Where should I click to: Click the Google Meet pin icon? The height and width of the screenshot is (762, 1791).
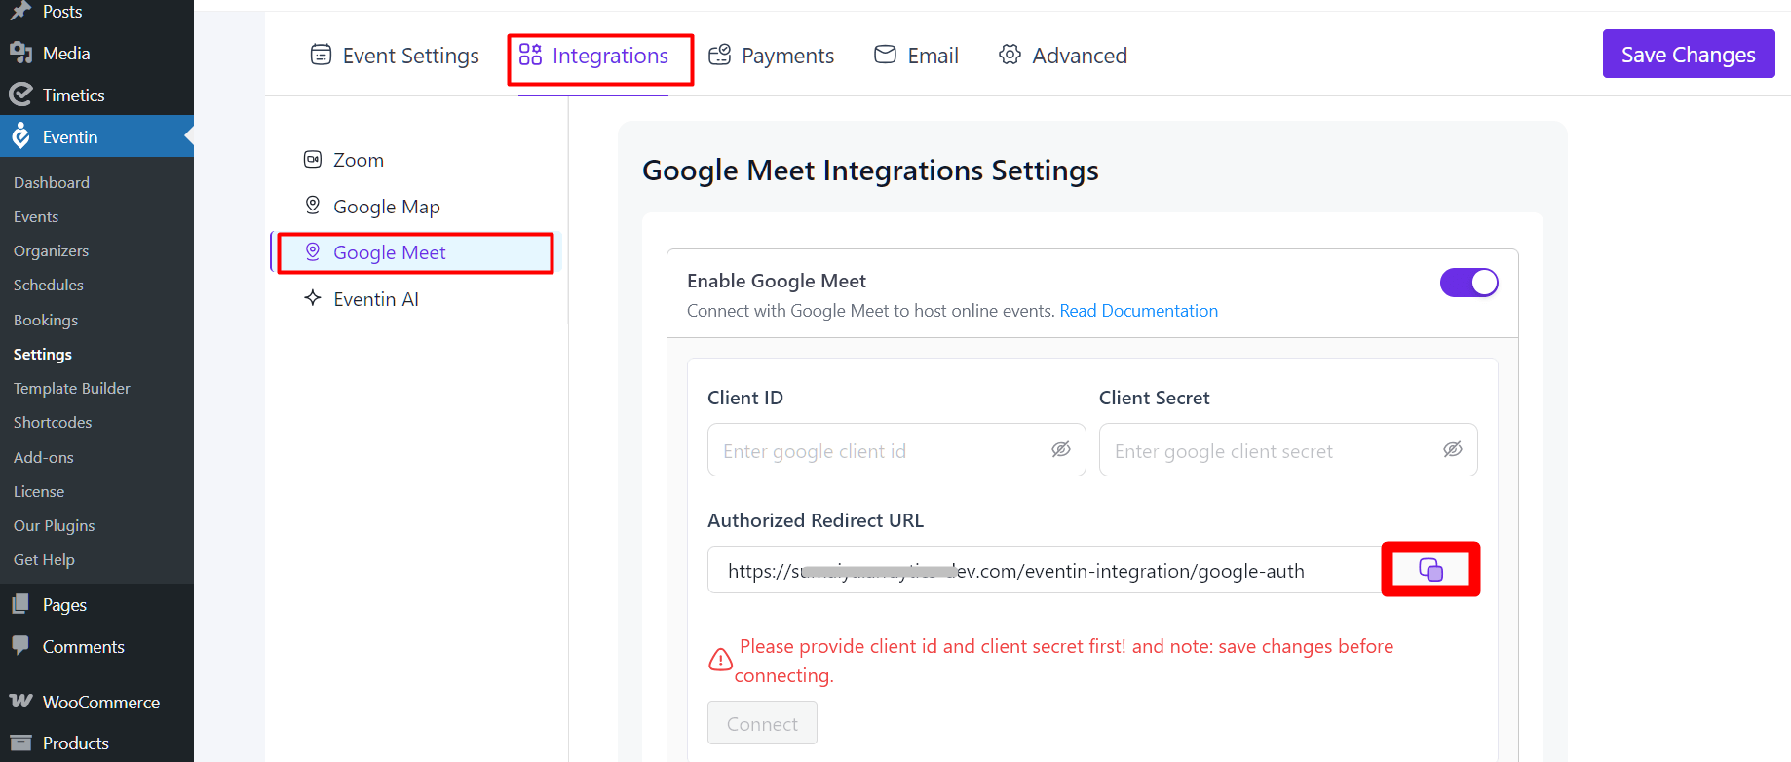313,251
